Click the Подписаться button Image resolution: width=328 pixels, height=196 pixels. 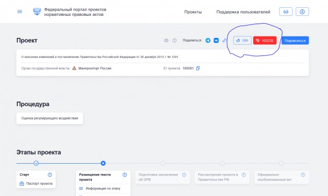coord(295,41)
